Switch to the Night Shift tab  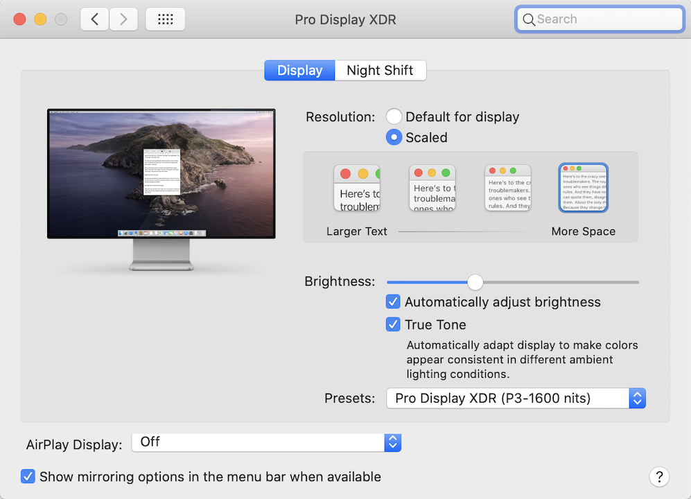380,70
